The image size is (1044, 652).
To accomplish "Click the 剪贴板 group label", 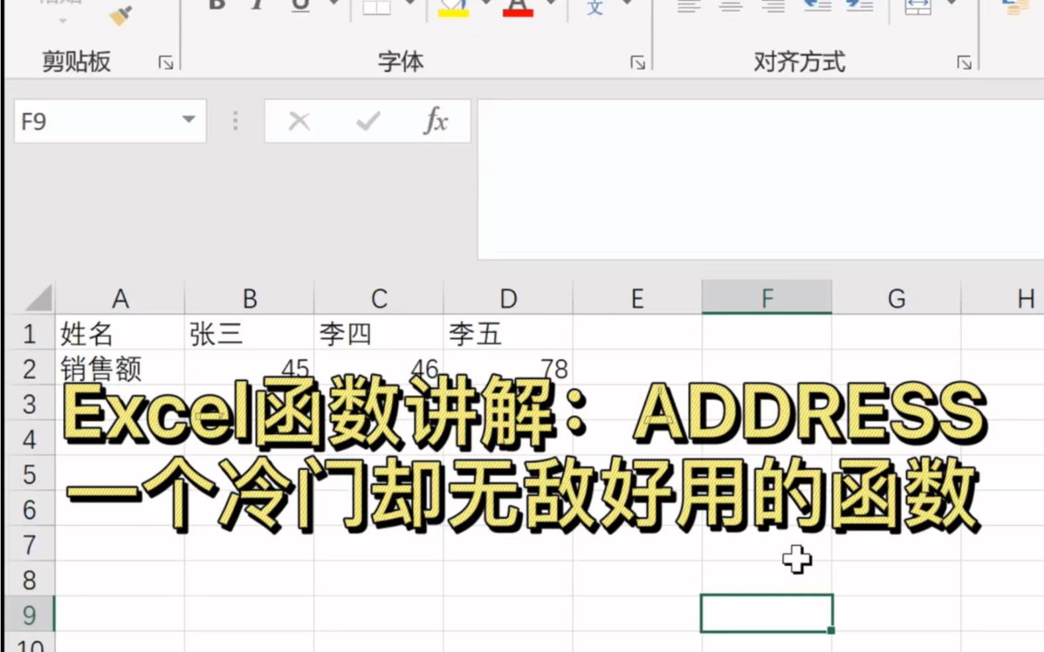I will (76, 62).
